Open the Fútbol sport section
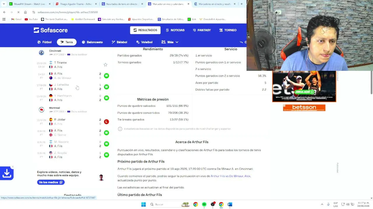The width and height of the screenshot is (373, 209). click(45, 42)
